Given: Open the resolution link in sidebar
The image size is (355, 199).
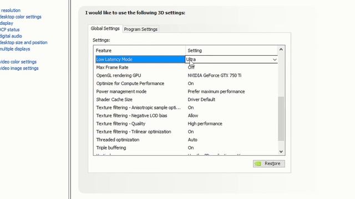Looking at the screenshot, I should coord(11,11).
